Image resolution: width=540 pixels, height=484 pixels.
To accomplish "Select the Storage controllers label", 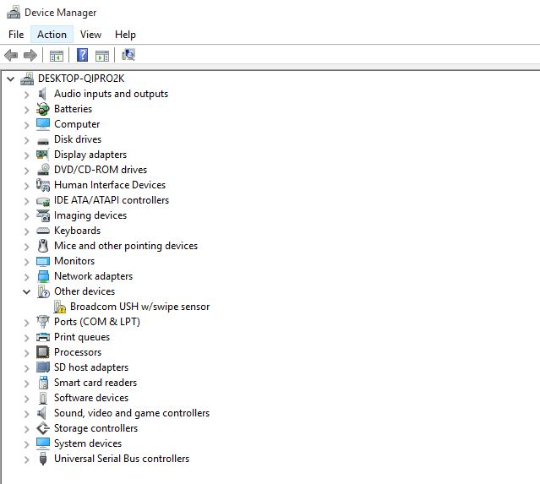I will click(95, 428).
